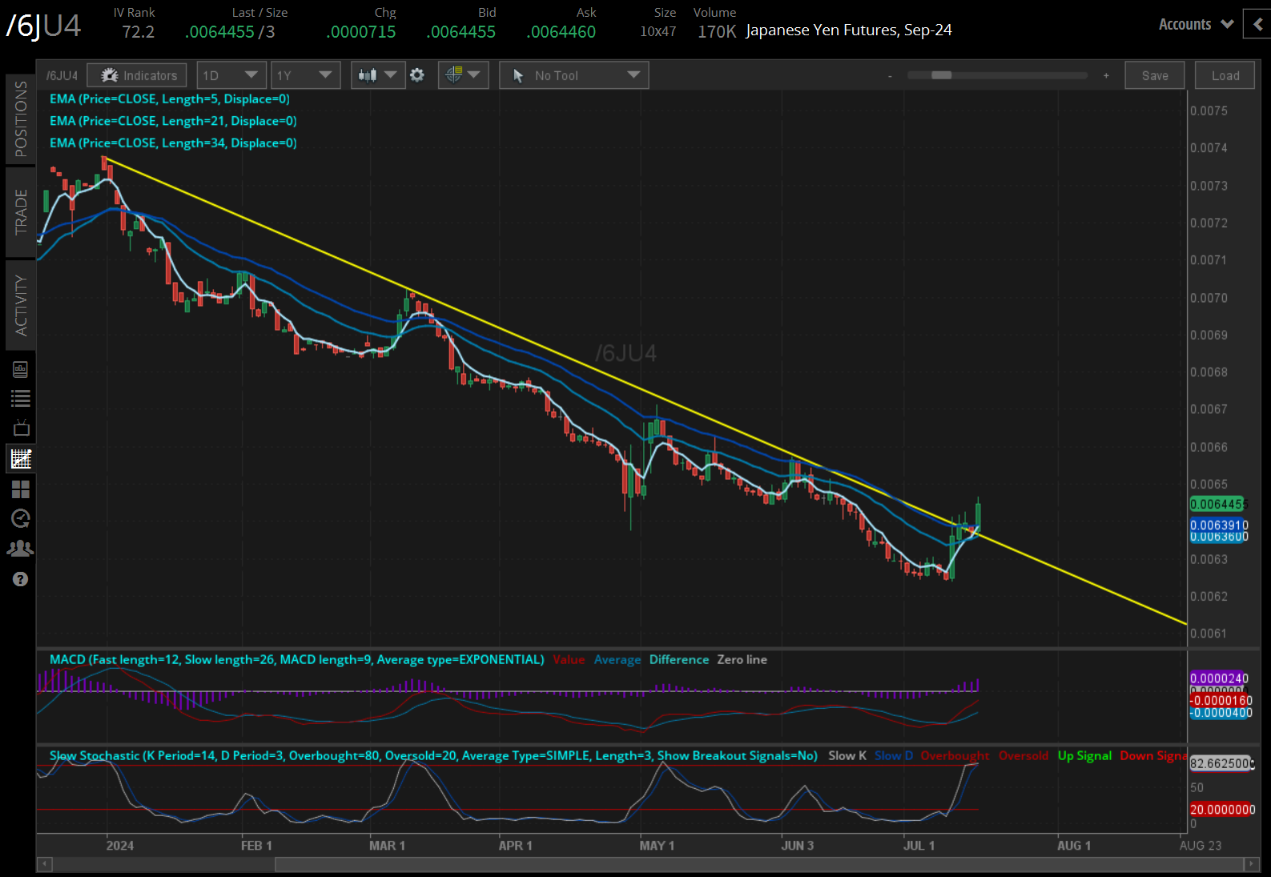Viewport: 1271px width, 877px height.
Task: Click the Indicators button
Action: [137, 75]
